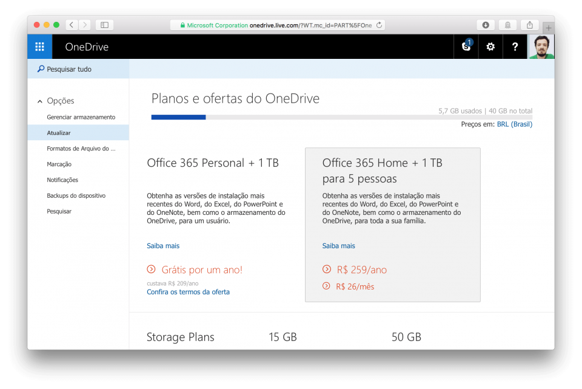
Task: Open the help menu question mark
Action: pyautogui.click(x=515, y=46)
